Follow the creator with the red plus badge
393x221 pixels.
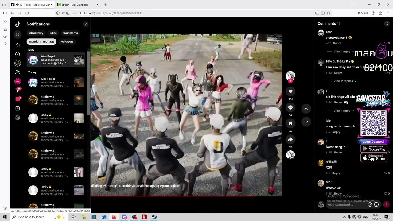tap(290, 81)
